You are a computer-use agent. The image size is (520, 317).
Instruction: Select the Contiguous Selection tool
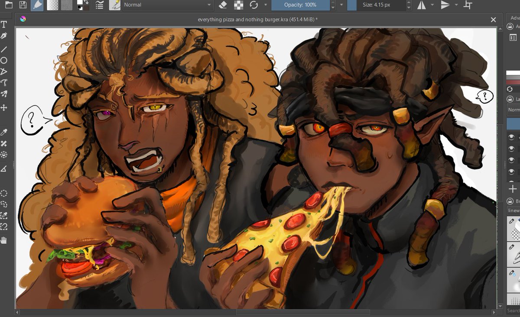(x=4, y=216)
